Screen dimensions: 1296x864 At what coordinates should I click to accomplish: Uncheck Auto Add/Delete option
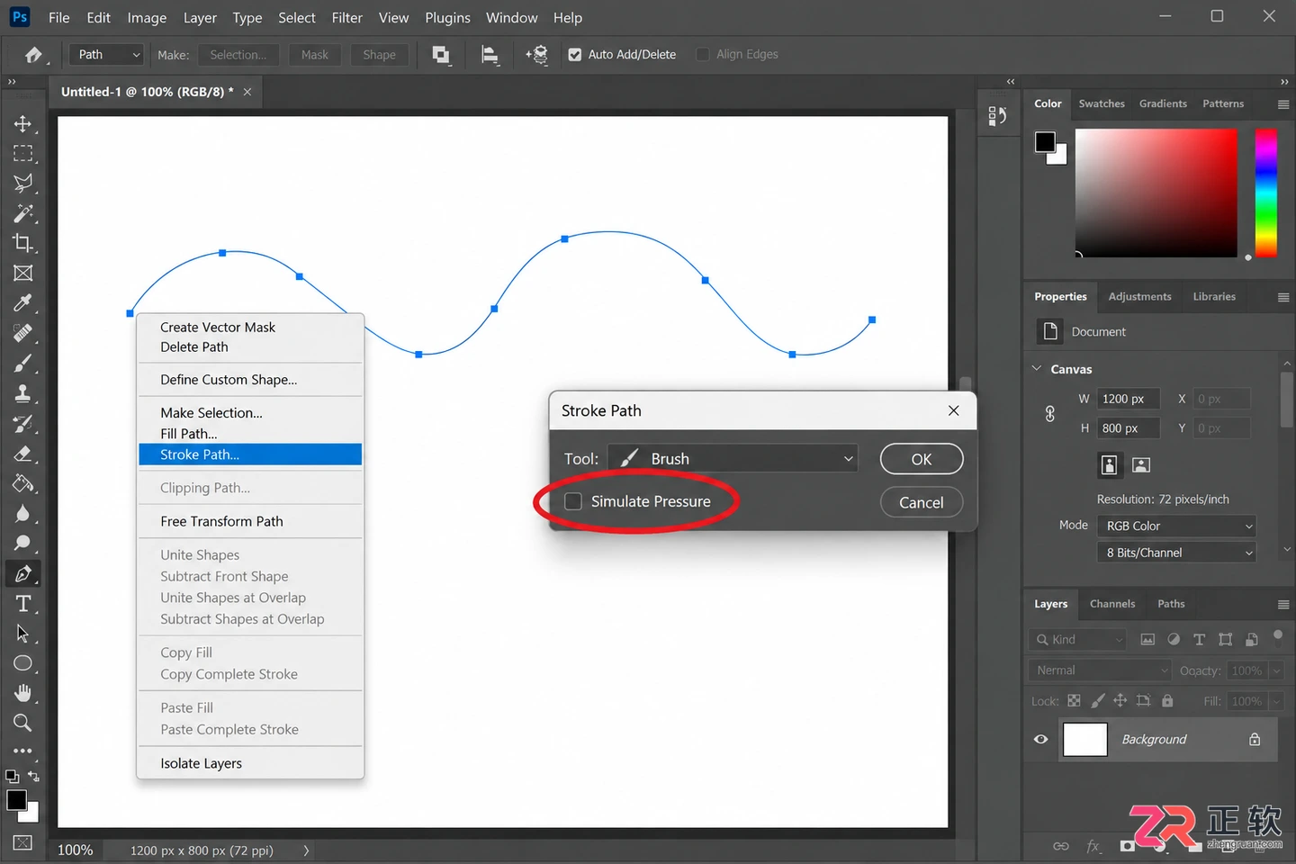pyautogui.click(x=575, y=55)
